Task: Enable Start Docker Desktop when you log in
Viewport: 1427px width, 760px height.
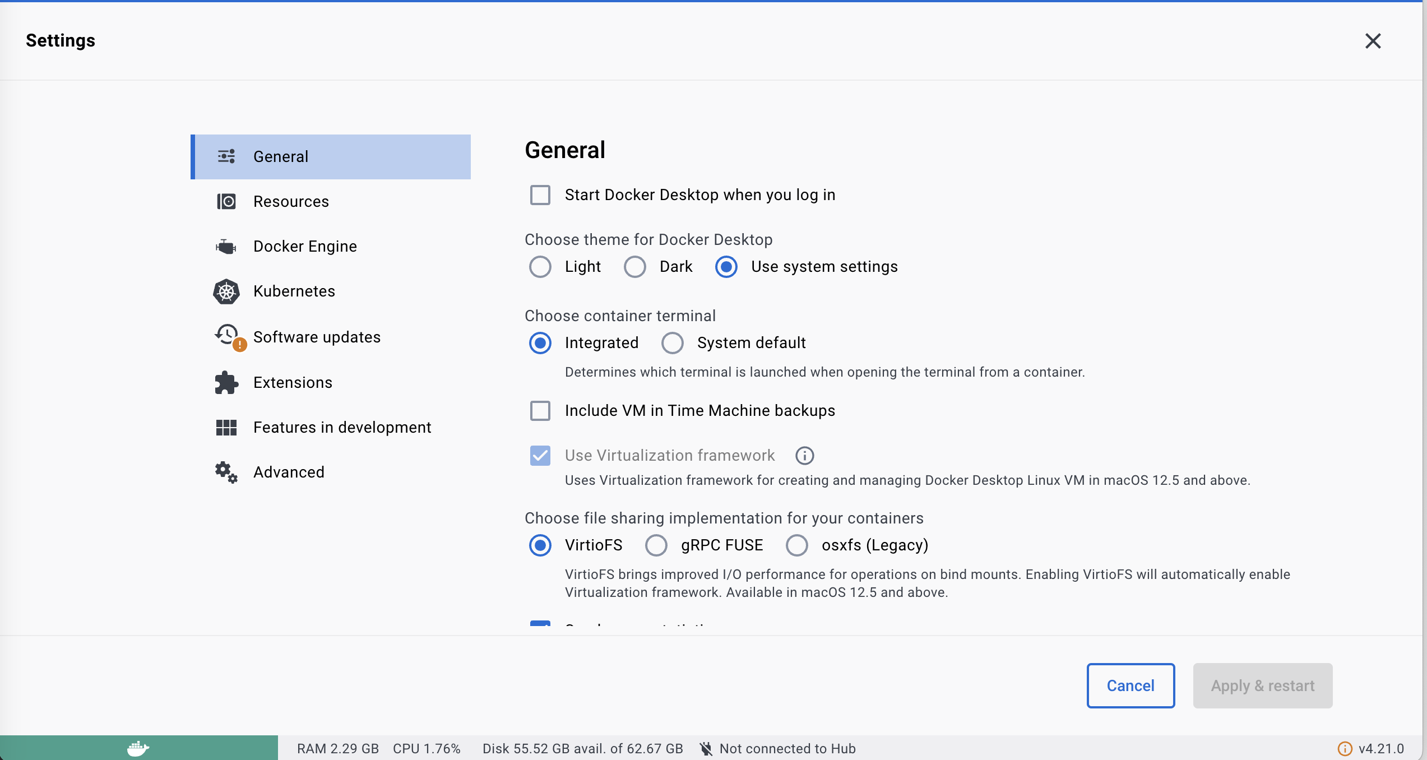Action: coord(540,195)
